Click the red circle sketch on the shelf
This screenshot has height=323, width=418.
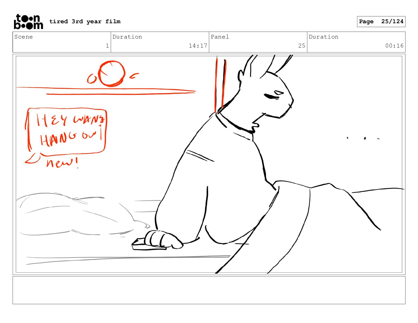(x=112, y=74)
